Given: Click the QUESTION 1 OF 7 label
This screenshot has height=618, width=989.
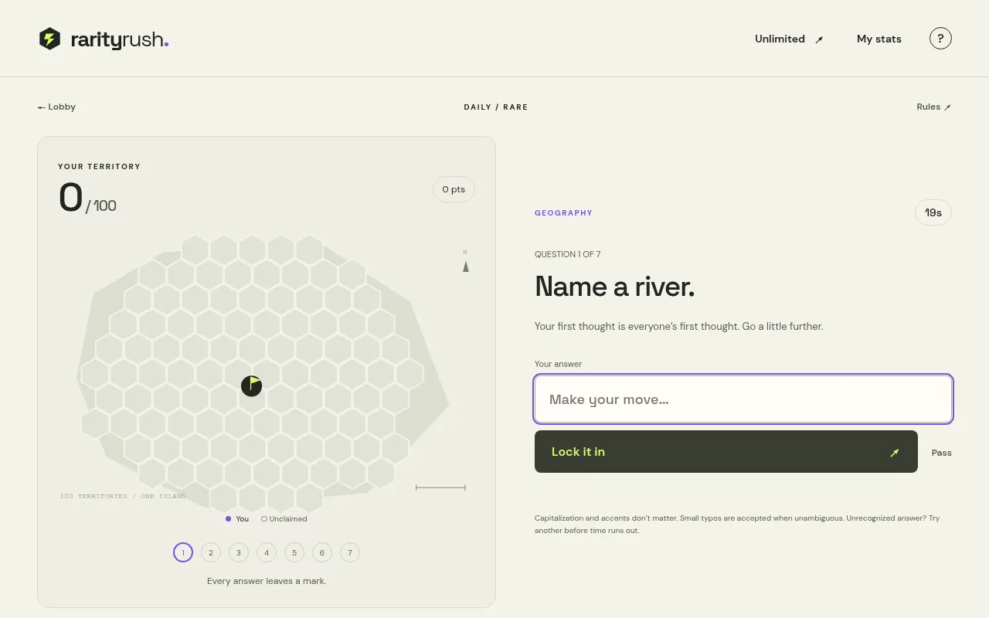Looking at the screenshot, I should 568,254.
